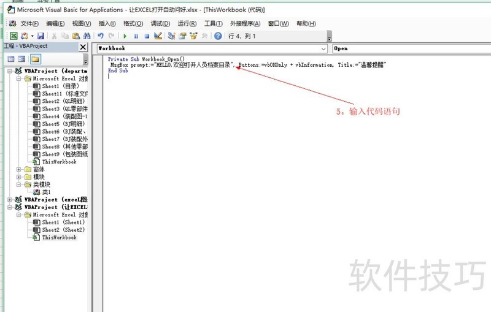
Task: Open the 视图(V) menu
Action: click(x=82, y=23)
